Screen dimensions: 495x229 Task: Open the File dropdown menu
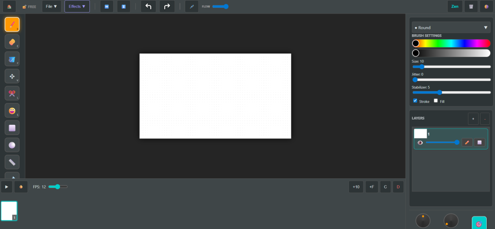pos(51,7)
